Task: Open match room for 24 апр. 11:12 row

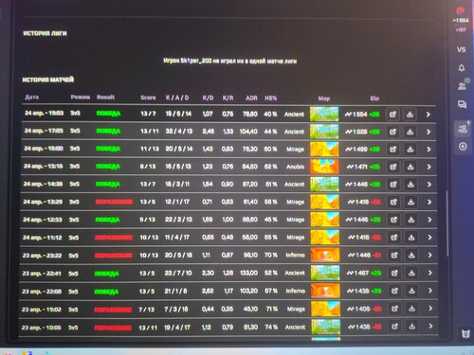Action: pyautogui.click(x=394, y=238)
